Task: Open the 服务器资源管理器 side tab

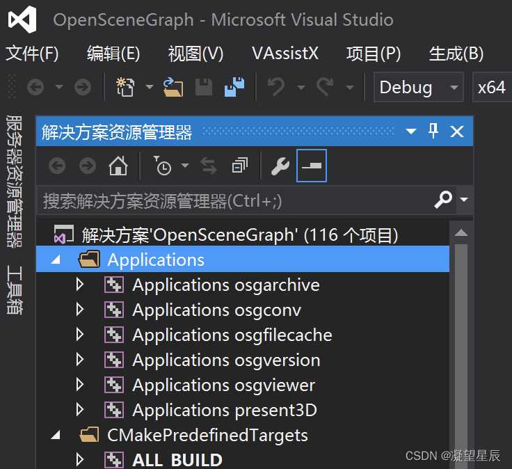Action: (x=15, y=181)
